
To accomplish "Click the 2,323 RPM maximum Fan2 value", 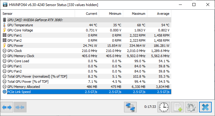I will coord(138,40).
